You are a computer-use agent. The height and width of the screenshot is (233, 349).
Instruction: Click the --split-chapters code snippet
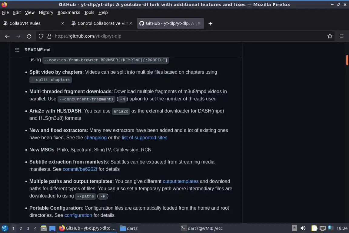pos(51,80)
